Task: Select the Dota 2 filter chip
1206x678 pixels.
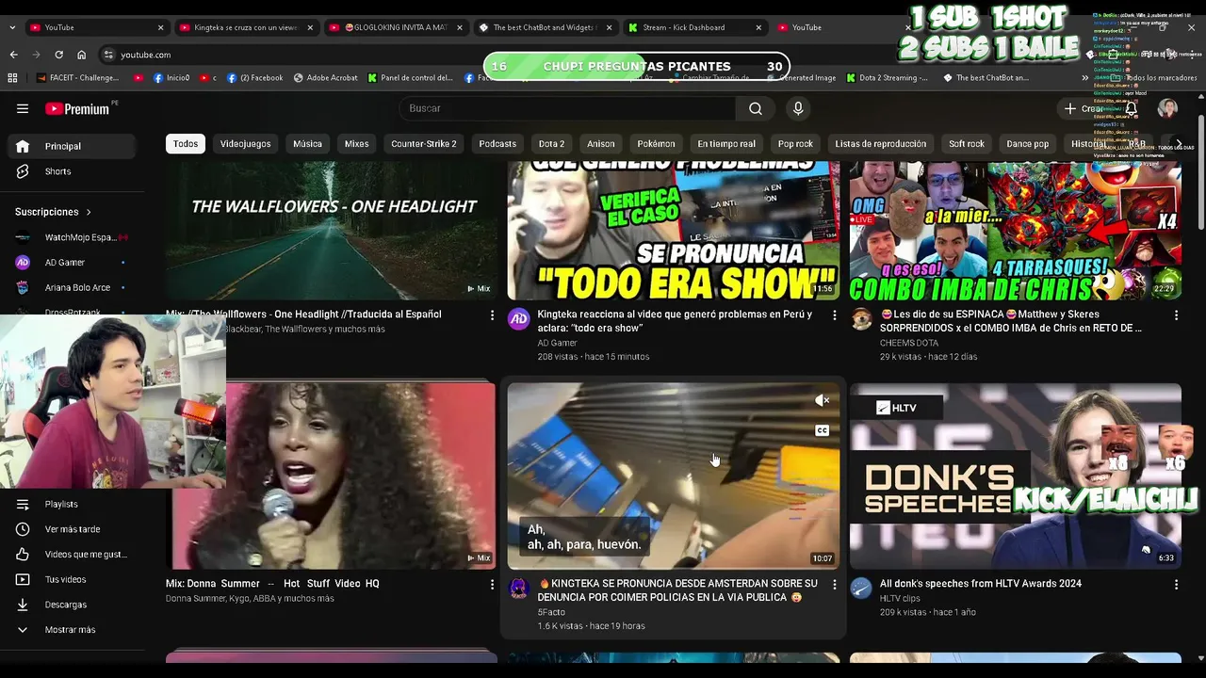Action: tap(551, 144)
